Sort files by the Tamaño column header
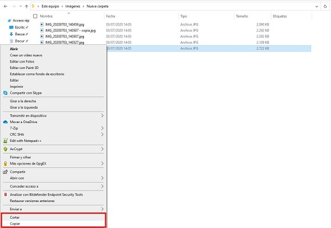The image size is (331, 228). (242, 17)
